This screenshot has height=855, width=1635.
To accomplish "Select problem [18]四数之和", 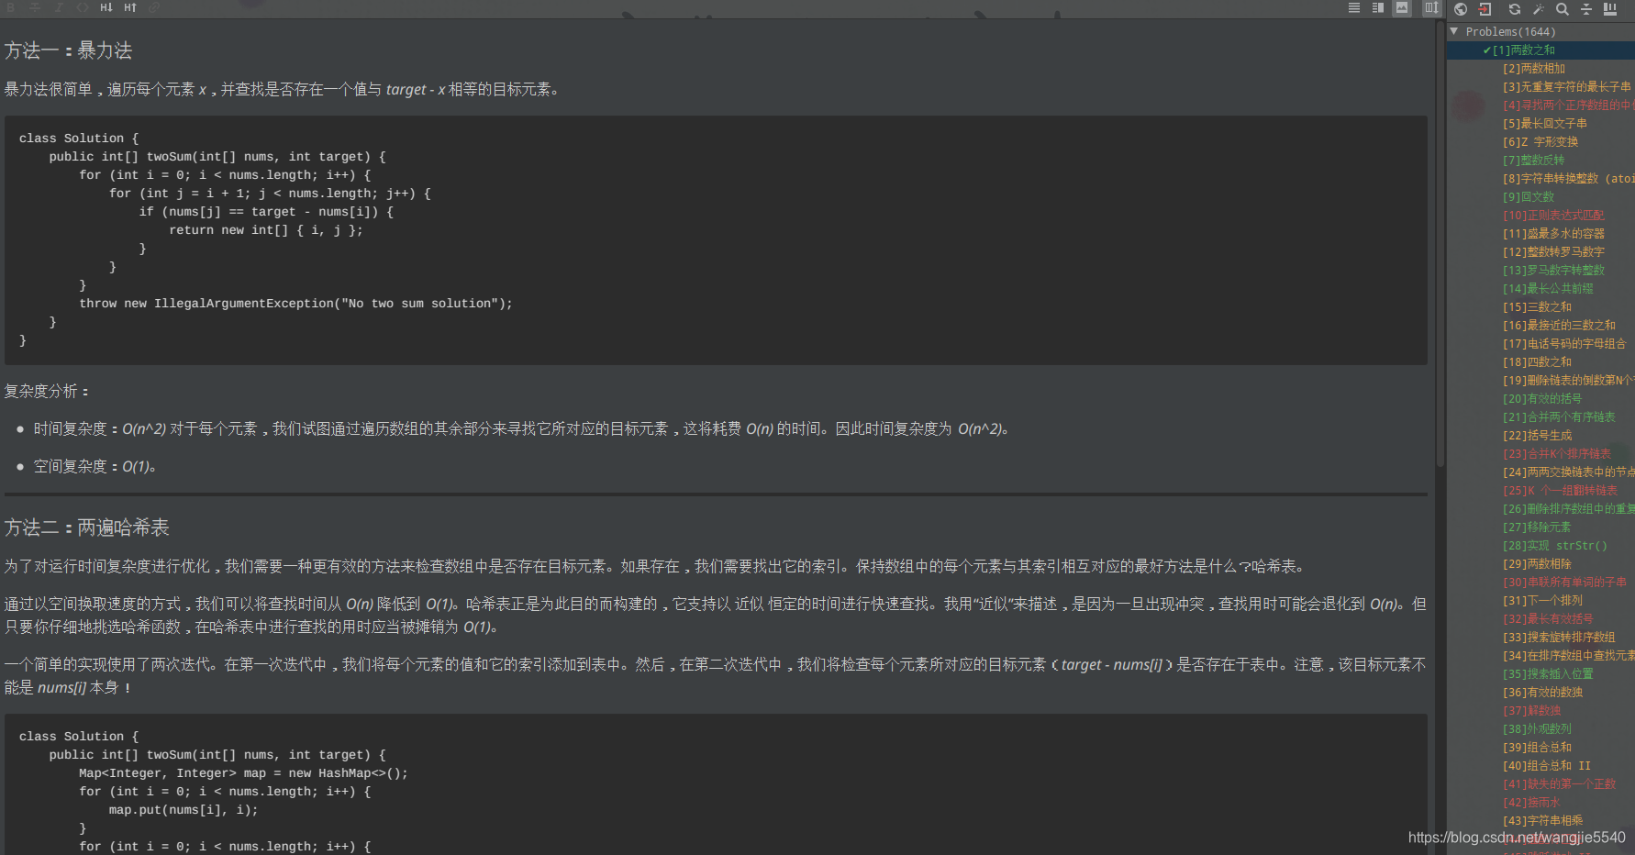I will pyautogui.click(x=1537, y=362).
